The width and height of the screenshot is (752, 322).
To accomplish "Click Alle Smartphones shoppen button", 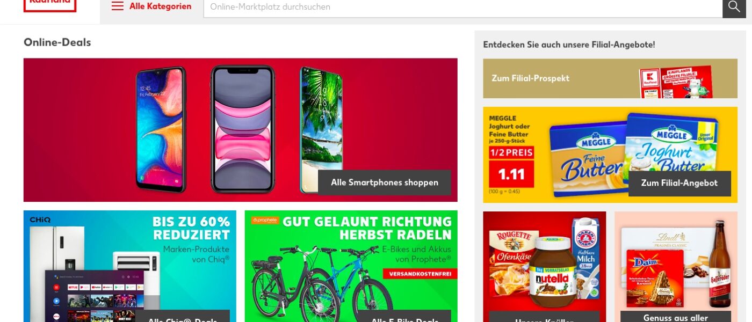I will pos(385,182).
